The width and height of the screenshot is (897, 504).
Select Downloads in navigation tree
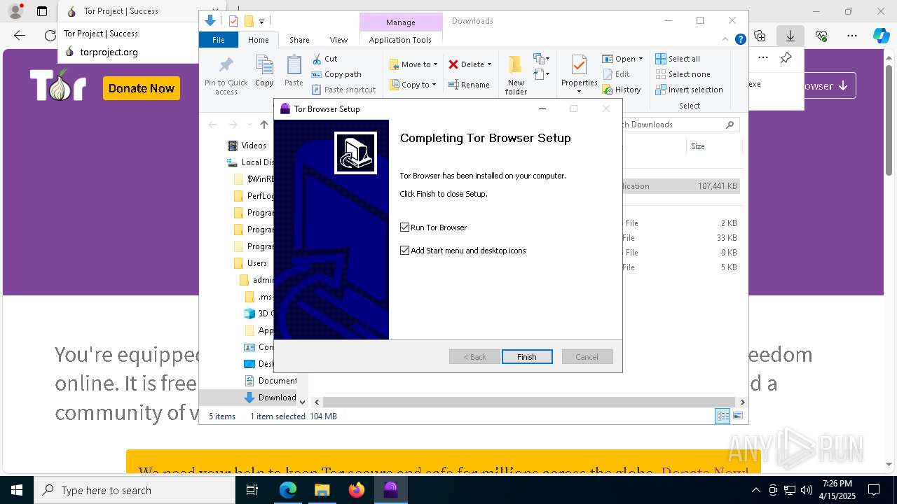tap(270, 398)
